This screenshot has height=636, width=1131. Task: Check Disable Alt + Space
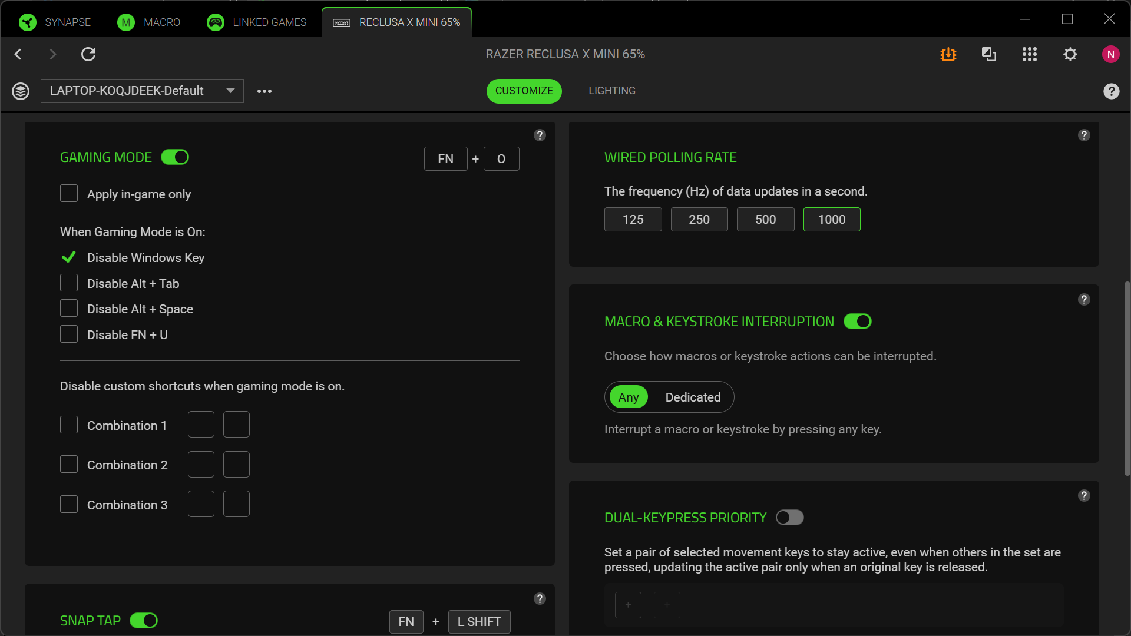pyautogui.click(x=69, y=309)
